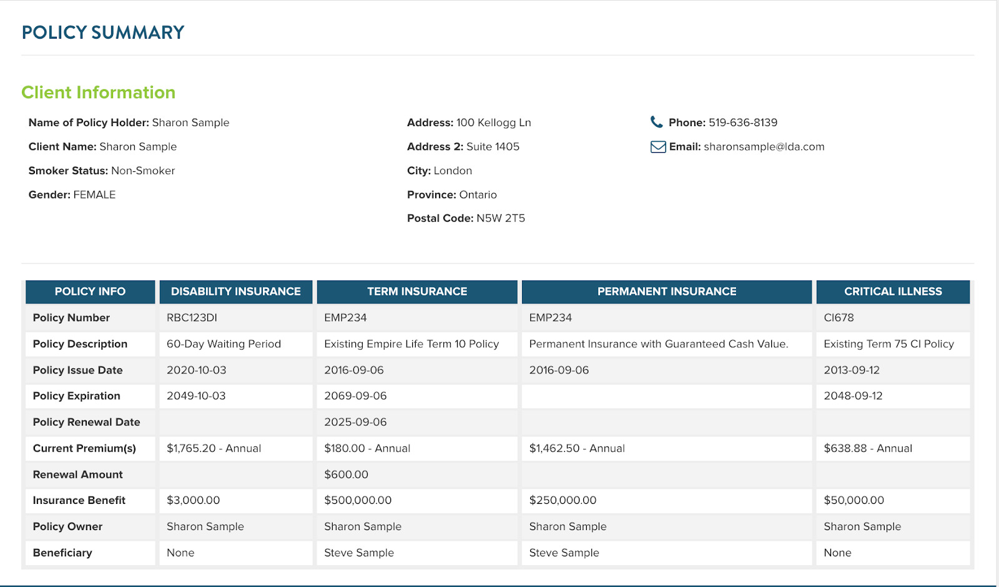Viewport: 999px width, 587px height.
Task: Click the critical illness policy number CI678
Action: (838, 318)
